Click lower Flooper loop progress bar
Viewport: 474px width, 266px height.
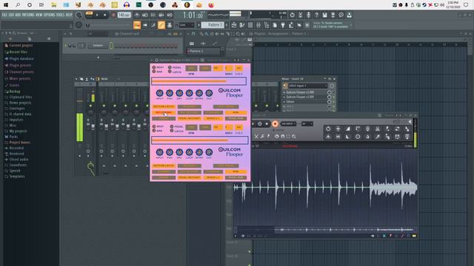[x=200, y=140]
